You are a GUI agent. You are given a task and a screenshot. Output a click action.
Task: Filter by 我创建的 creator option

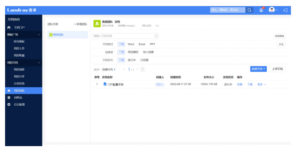pos(133,52)
